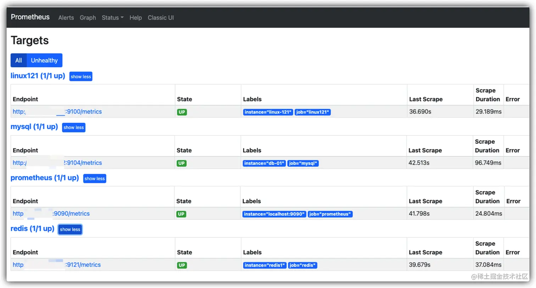
Task: Click the UP state badge for linux121
Action: click(182, 112)
